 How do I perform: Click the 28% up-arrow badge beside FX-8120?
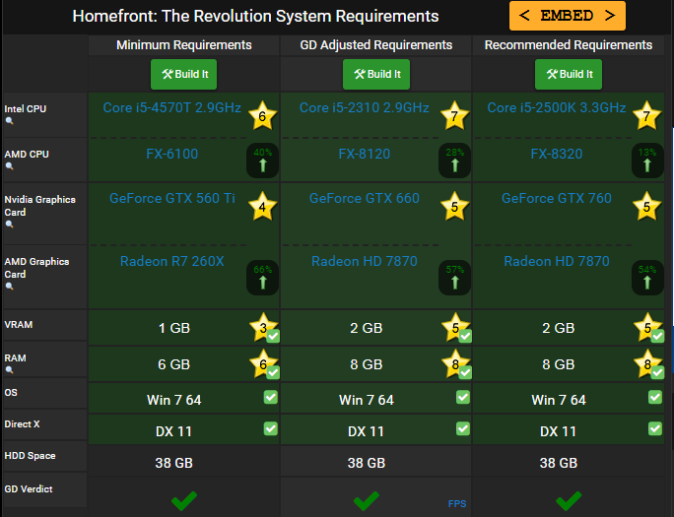point(455,161)
